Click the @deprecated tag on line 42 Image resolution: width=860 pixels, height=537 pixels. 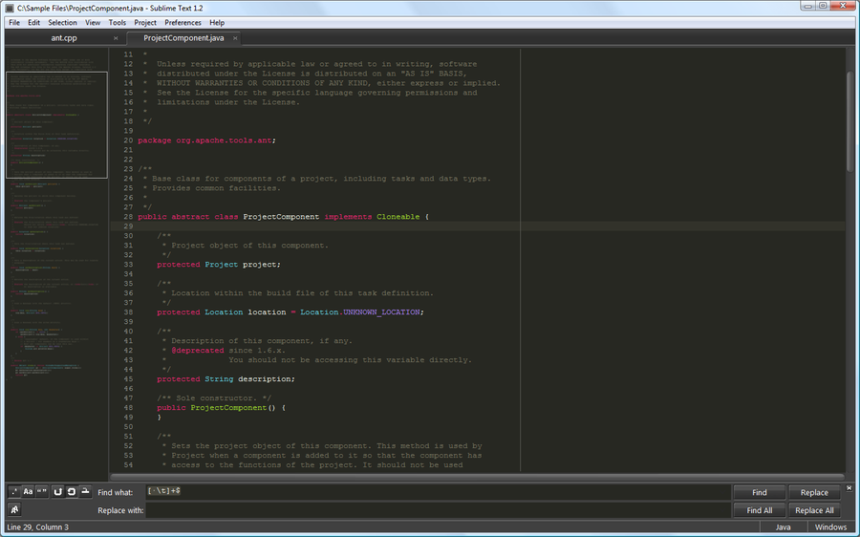coord(198,351)
